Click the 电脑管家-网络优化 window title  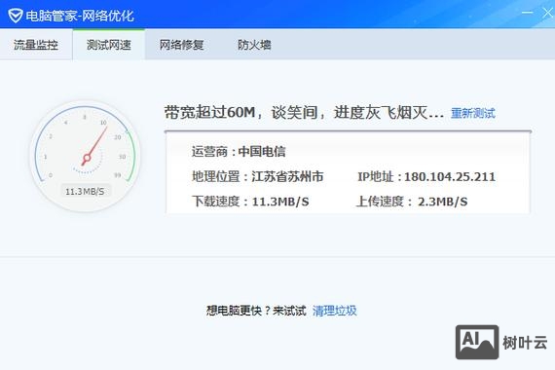80,16
